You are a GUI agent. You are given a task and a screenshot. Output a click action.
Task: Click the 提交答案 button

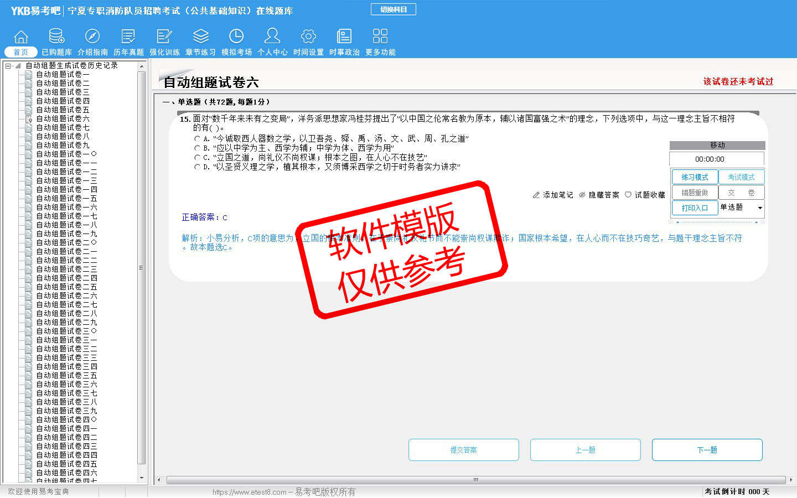pyautogui.click(x=464, y=450)
